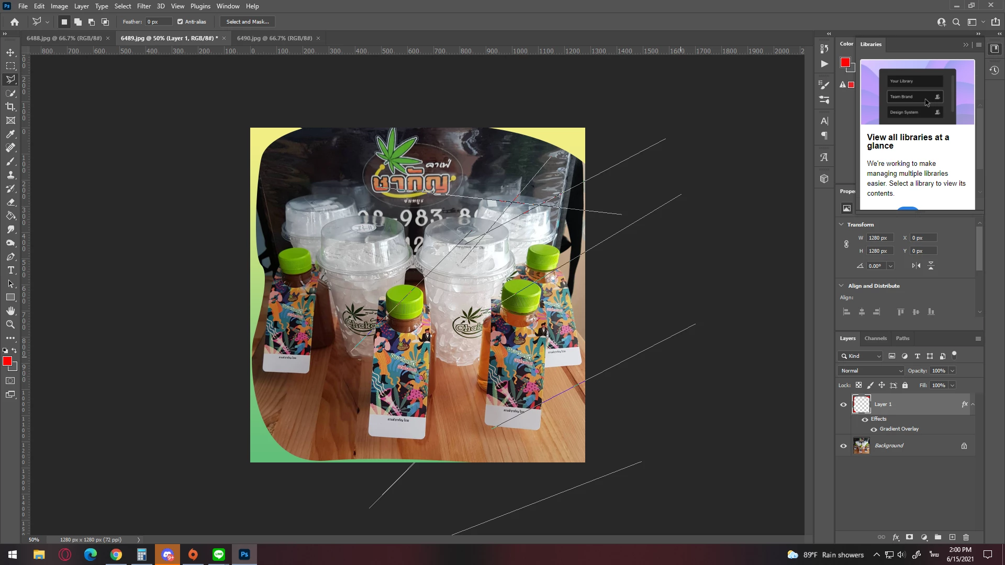The image size is (1005, 565).
Task: Click the red foreground color swatch
Action: coord(7,361)
